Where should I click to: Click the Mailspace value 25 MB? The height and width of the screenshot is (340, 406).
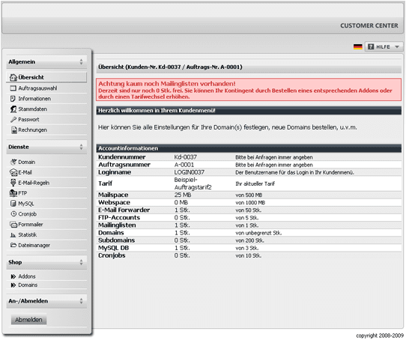coord(183,195)
